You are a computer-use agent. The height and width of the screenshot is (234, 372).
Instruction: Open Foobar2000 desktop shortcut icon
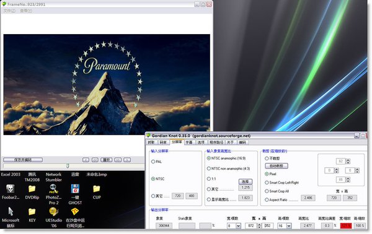click(10, 189)
